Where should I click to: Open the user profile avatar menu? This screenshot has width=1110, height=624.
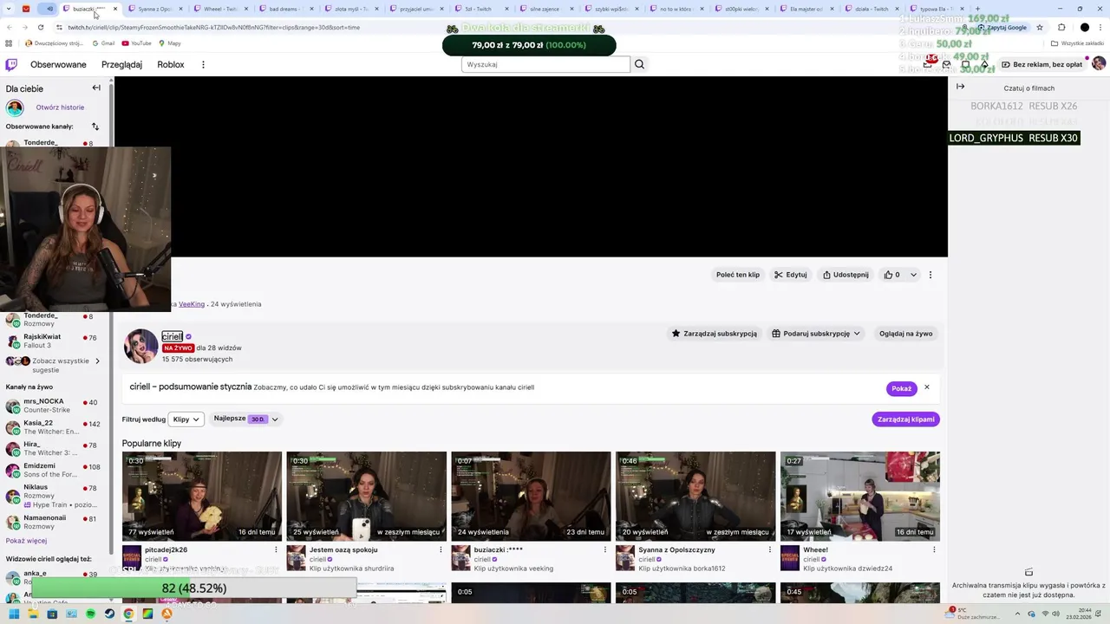1099,64
